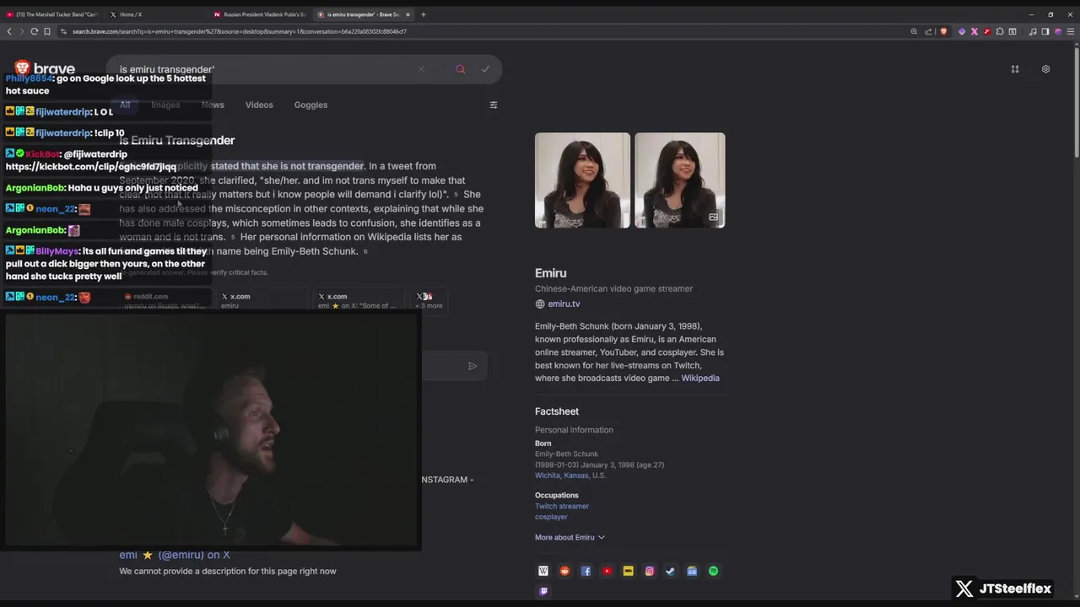The width and height of the screenshot is (1080, 607).
Task: Open Emiru's Instagram profile icon
Action: 649,571
